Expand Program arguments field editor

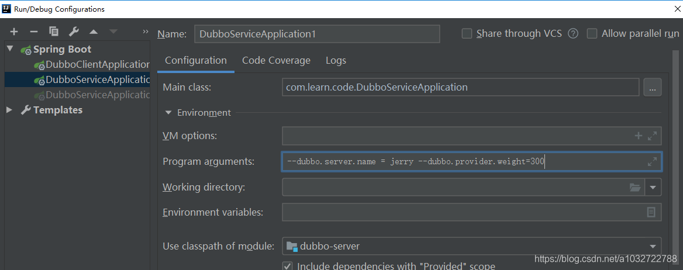point(652,161)
